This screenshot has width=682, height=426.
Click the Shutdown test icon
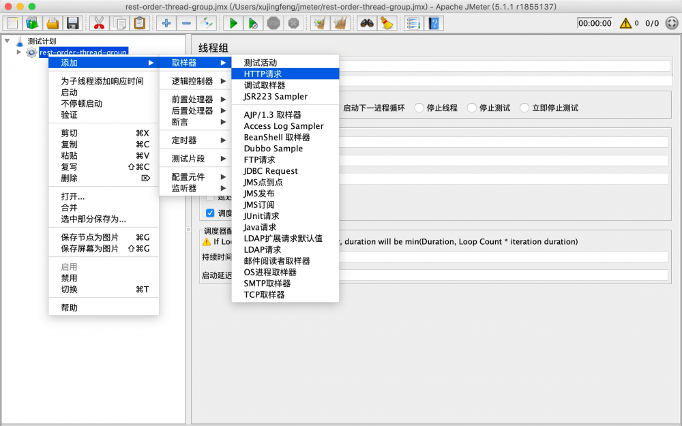(x=293, y=22)
